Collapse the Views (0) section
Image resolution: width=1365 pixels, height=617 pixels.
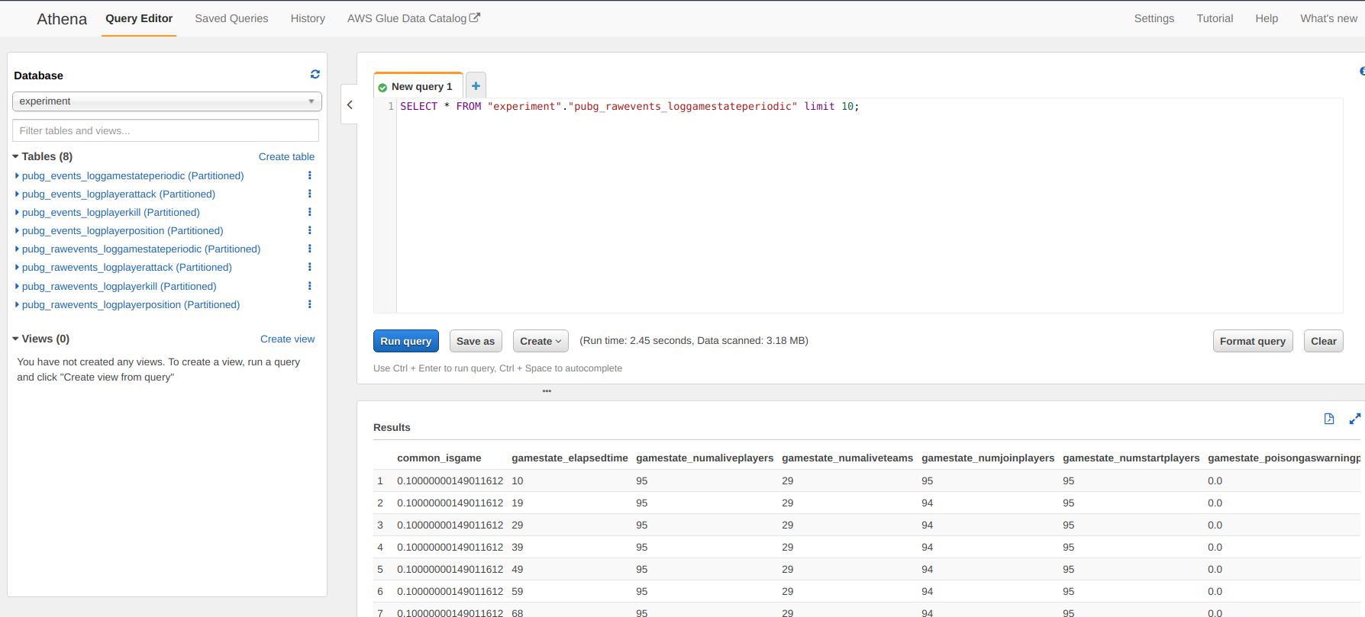pos(15,339)
